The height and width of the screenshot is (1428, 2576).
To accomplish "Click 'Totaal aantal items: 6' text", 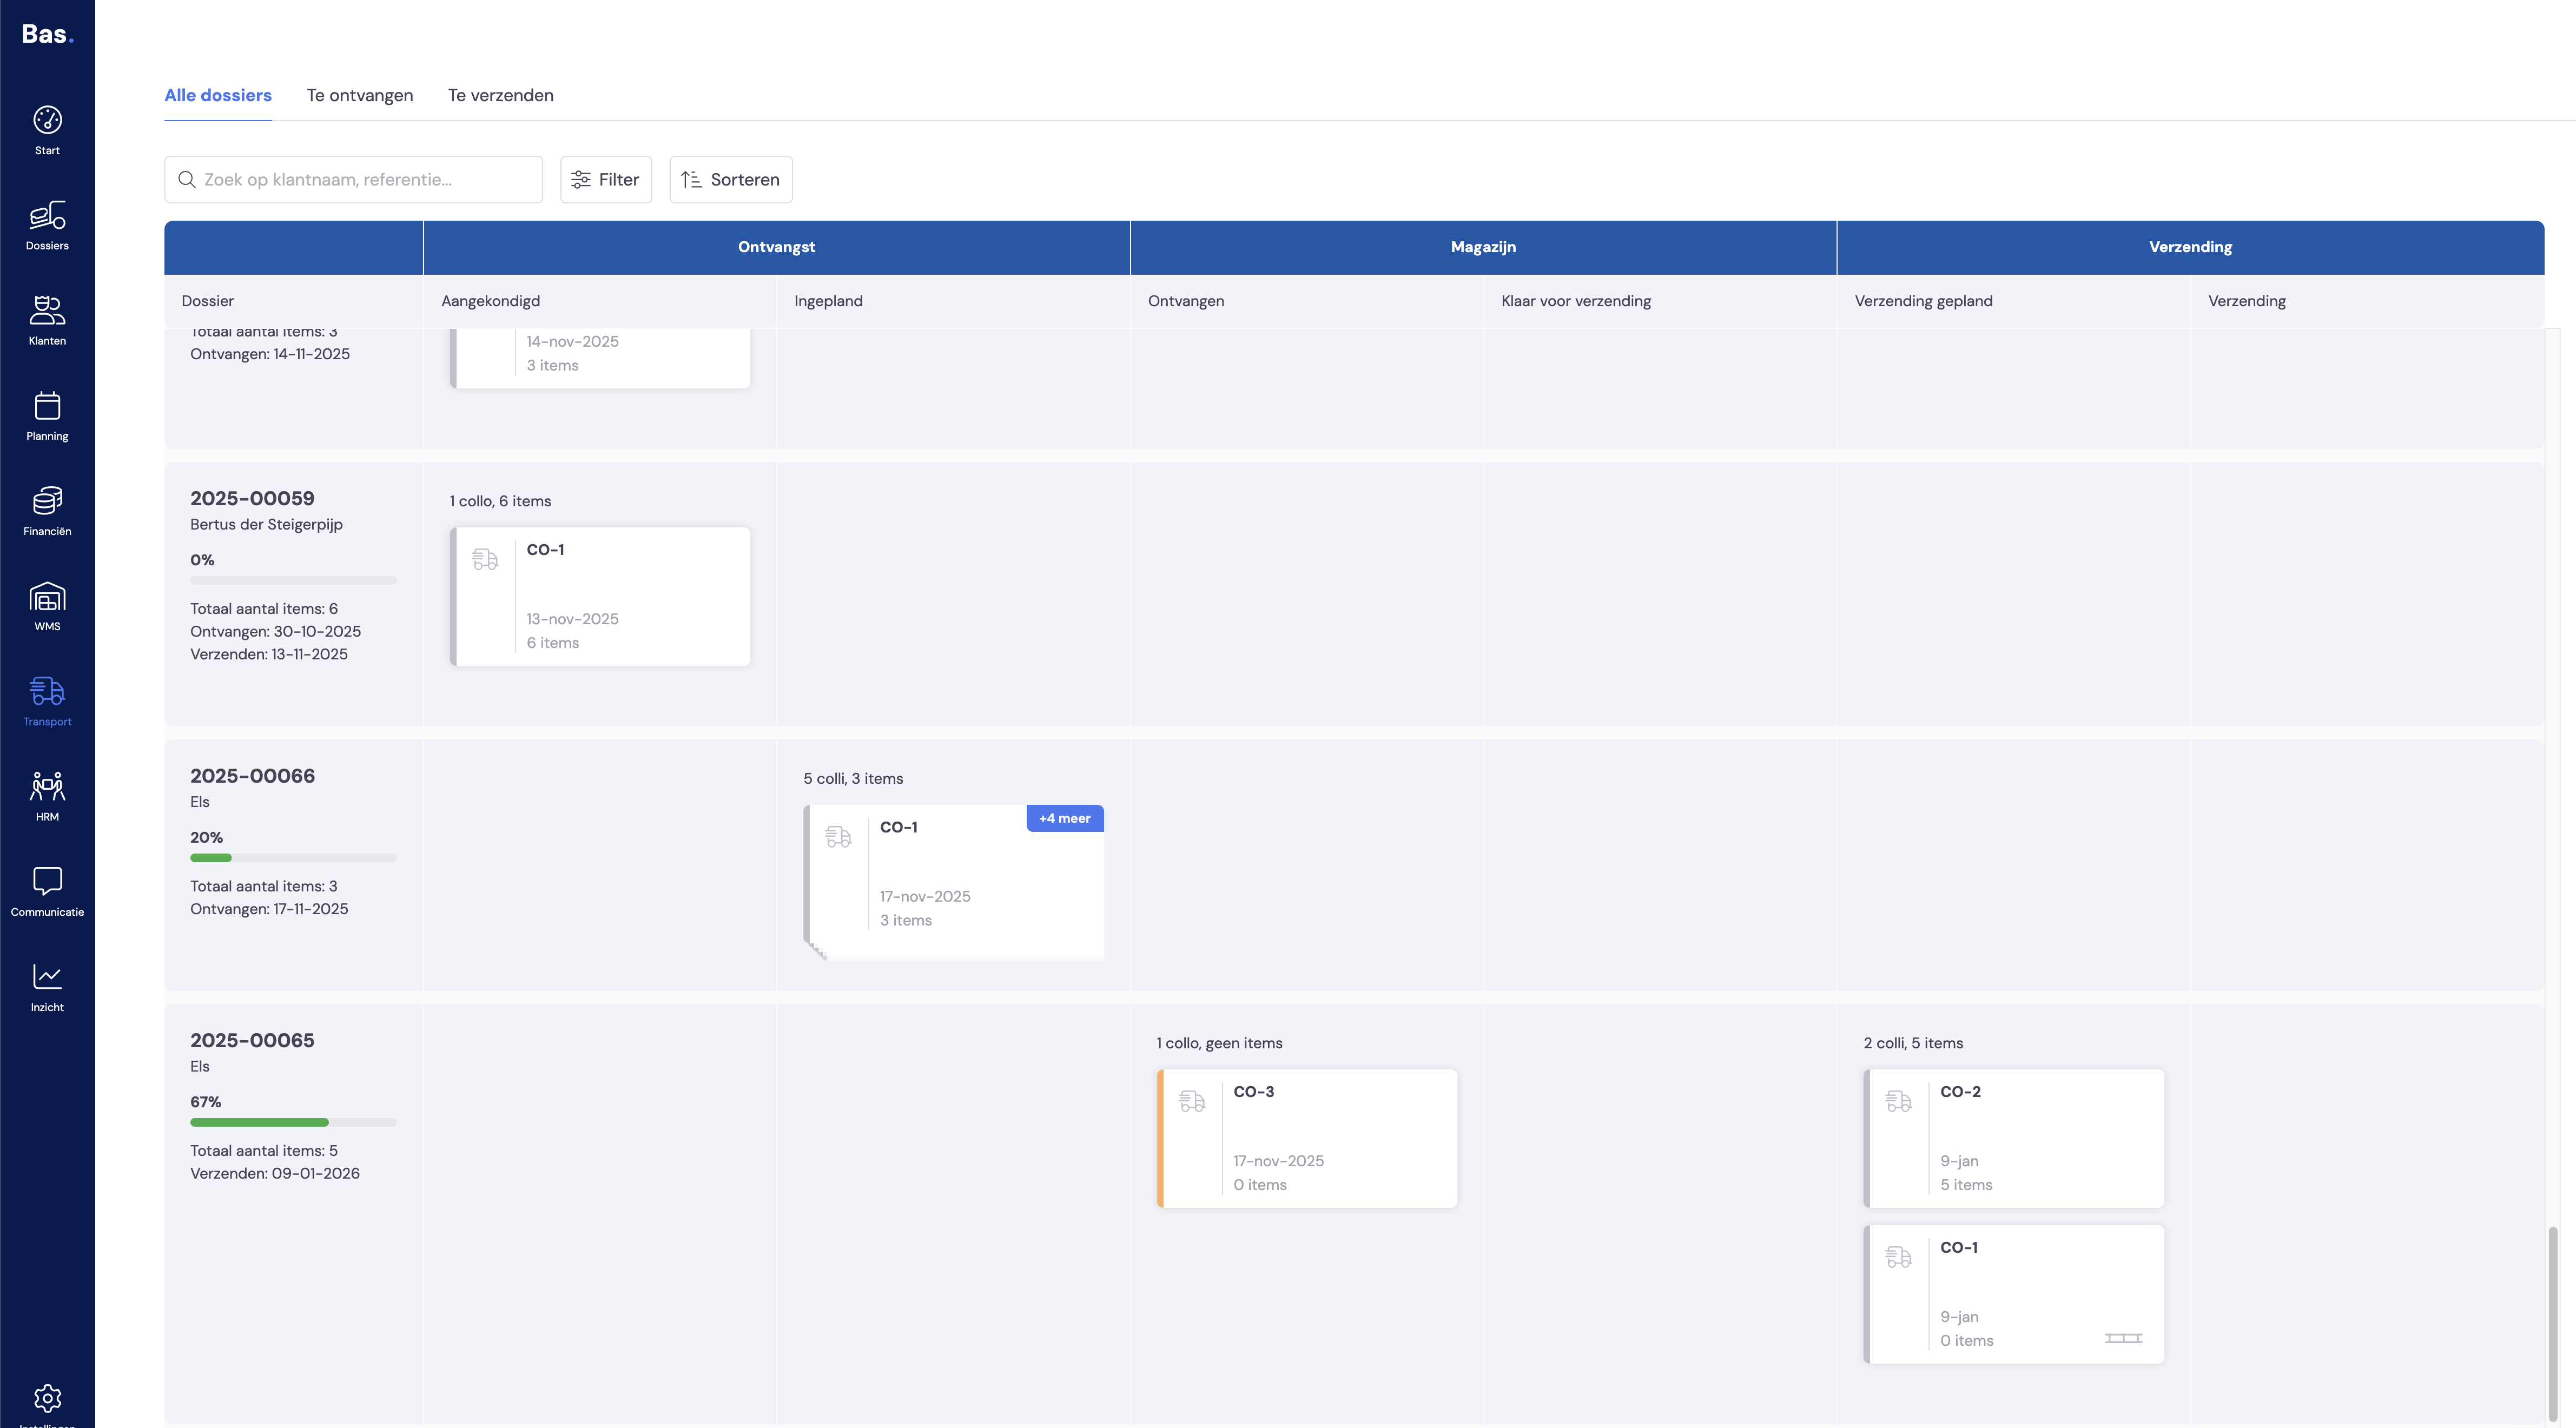I will (x=264, y=609).
